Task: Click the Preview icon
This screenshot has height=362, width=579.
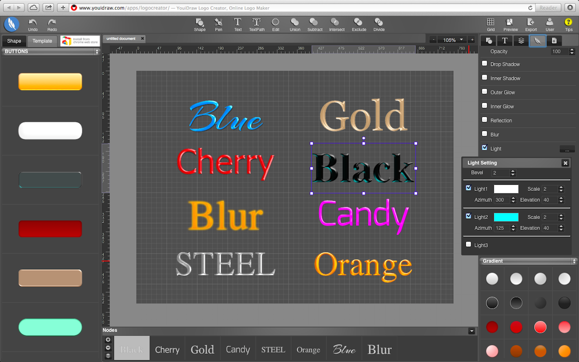Action: 510,22
